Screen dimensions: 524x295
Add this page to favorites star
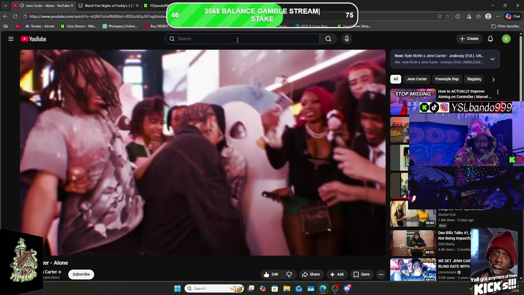click(x=447, y=16)
